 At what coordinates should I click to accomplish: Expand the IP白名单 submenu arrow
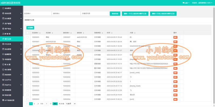coord(21,44)
